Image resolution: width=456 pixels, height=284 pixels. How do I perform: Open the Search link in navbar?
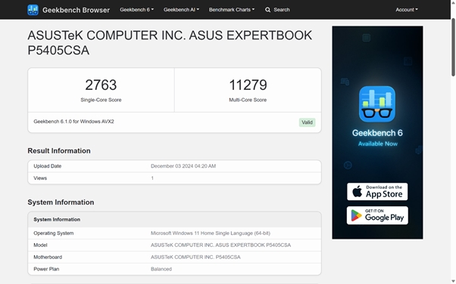282,10
